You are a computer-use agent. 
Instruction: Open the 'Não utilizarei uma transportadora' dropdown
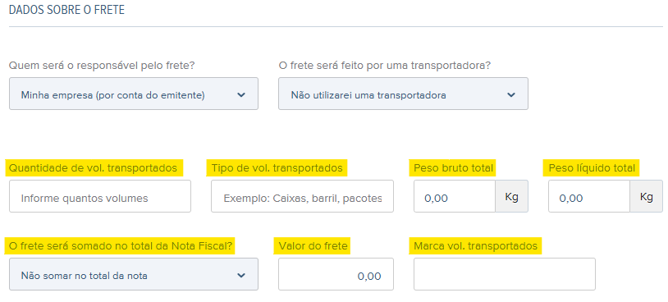tap(403, 94)
